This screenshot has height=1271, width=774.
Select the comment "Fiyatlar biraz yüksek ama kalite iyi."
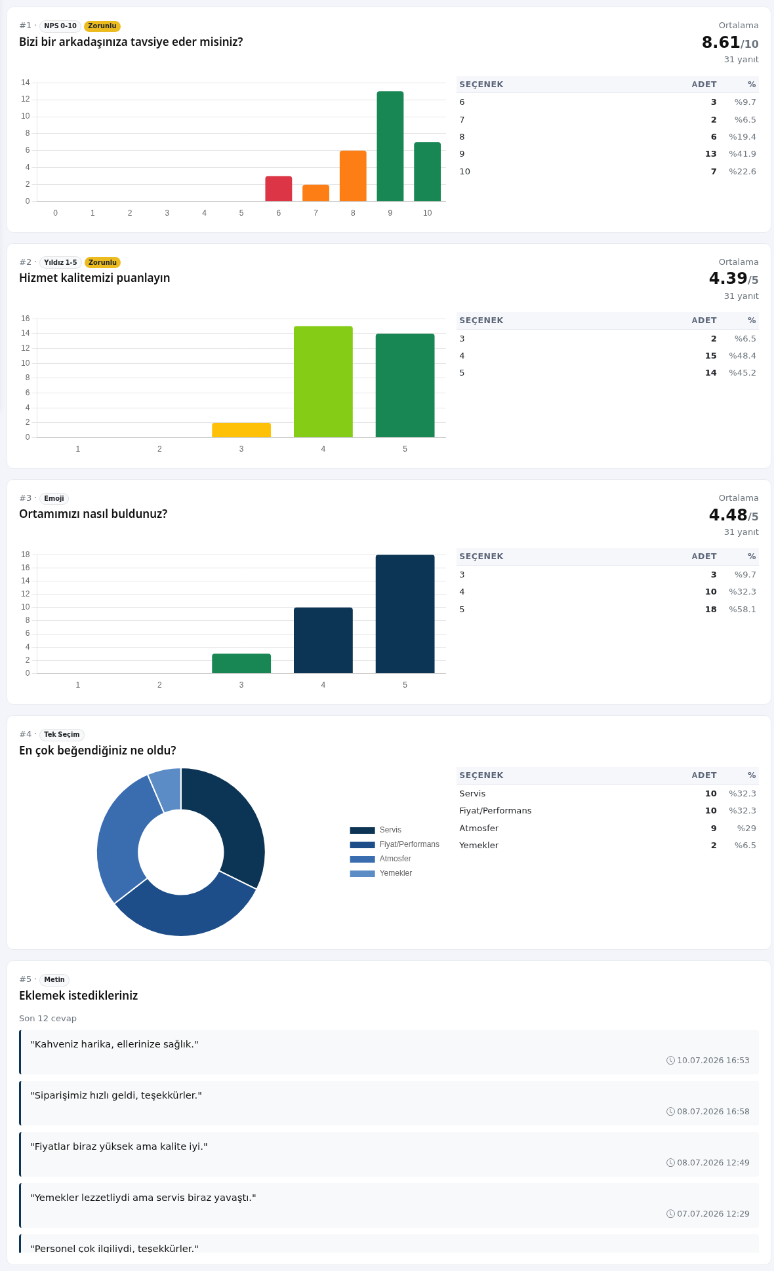[x=119, y=1146]
